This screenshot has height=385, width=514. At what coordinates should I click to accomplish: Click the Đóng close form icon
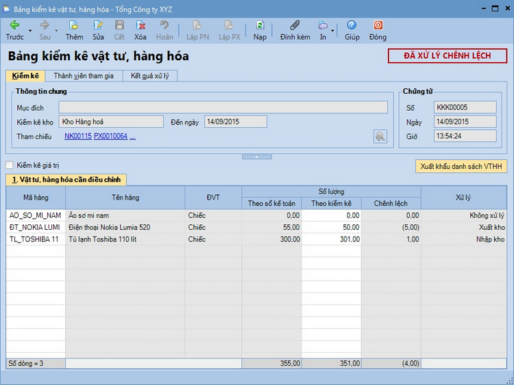point(378,25)
